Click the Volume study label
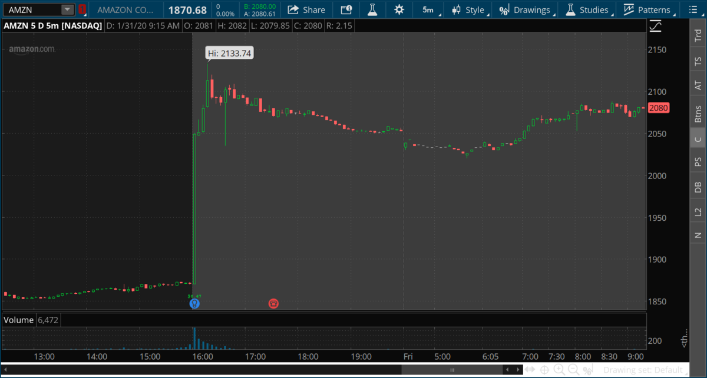Screen dimensions: 707x378 [18, 320]
